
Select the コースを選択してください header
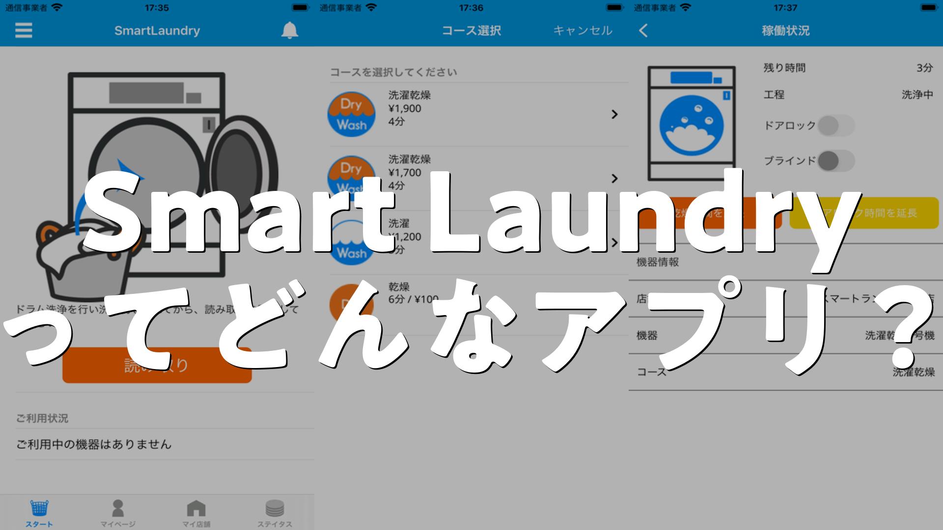[x=393, y=72]
